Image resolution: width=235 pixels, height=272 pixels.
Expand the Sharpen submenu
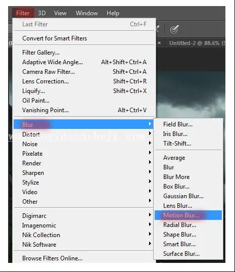[x=83, y=172]
